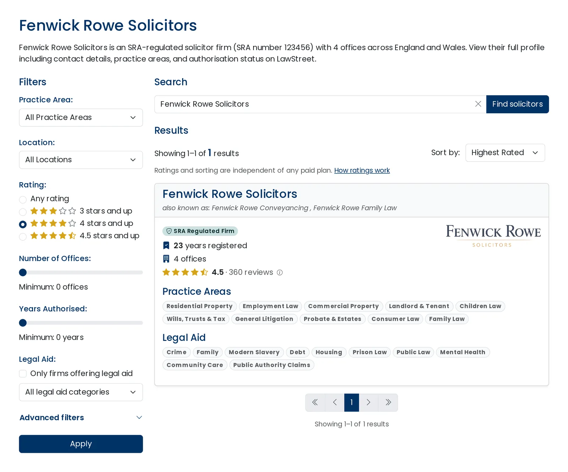Screen dimensions: 568x472
Task: Click the Modern Slavery legal aid tag
Action: point(254,352)
